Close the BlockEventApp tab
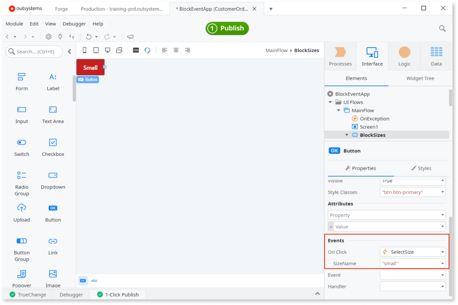 [254, 9]
